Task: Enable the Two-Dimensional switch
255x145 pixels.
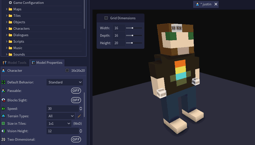Action: click(x=76, y=139)
